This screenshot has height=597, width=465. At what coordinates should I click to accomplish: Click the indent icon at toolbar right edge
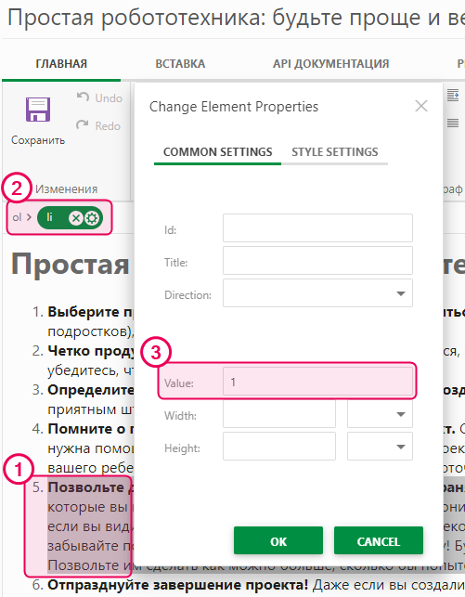click(x=453, y=96)
